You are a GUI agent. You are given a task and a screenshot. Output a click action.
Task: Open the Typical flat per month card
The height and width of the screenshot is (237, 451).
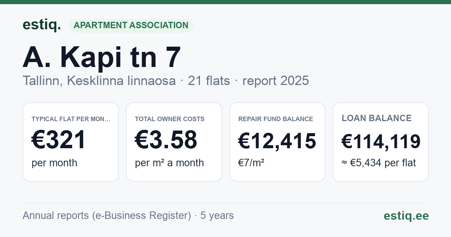(x=71, y=142)
